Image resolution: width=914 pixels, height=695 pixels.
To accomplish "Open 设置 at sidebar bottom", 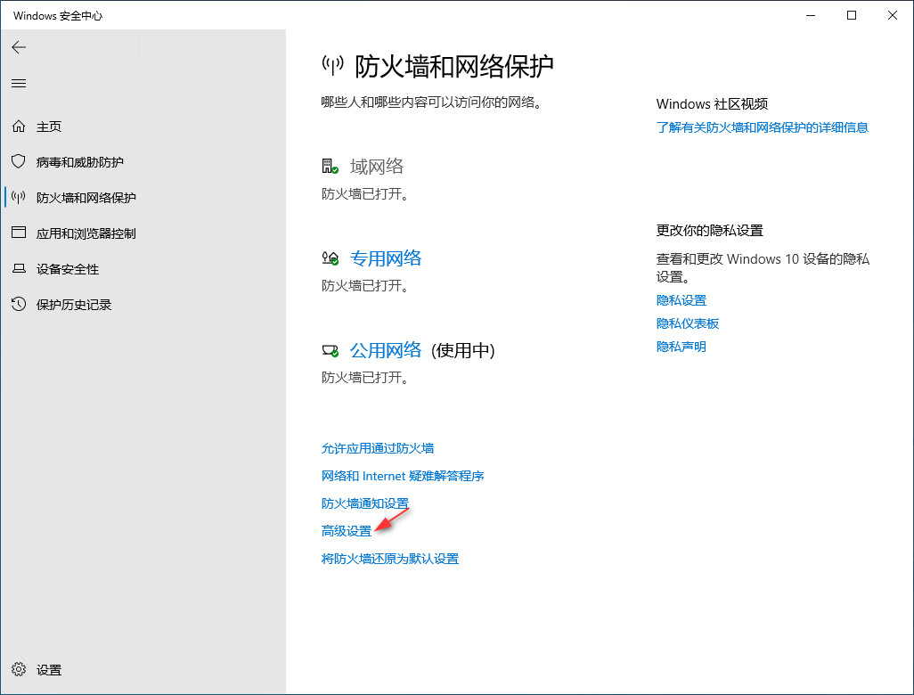I will tap(49, 670).
